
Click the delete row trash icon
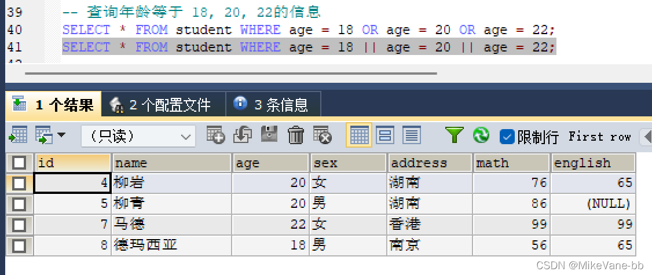tap(296, 135)
